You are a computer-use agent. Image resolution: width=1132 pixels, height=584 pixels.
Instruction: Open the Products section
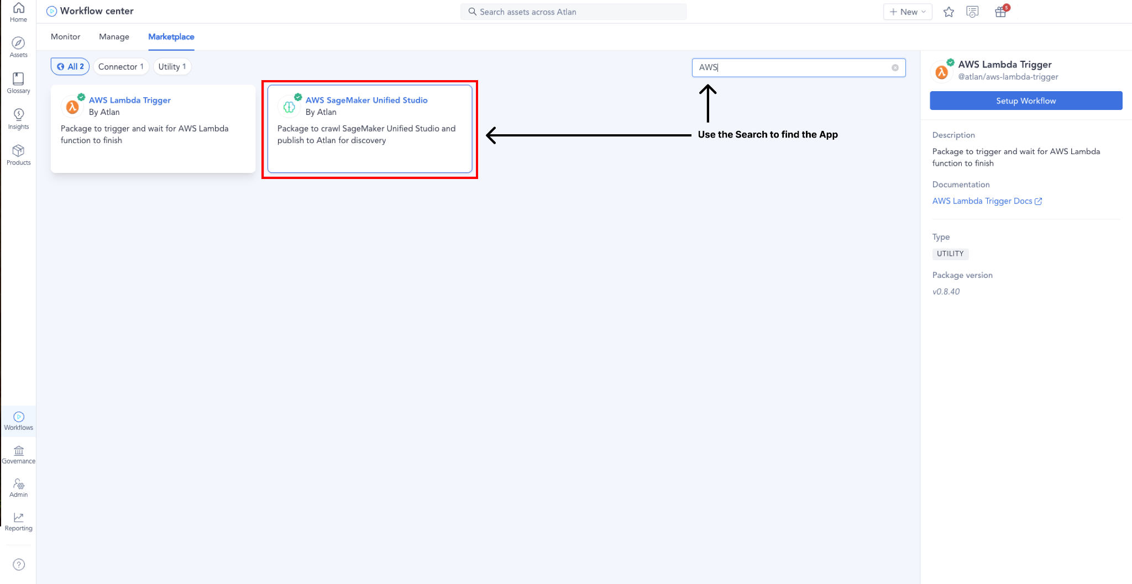pos(18,155)
